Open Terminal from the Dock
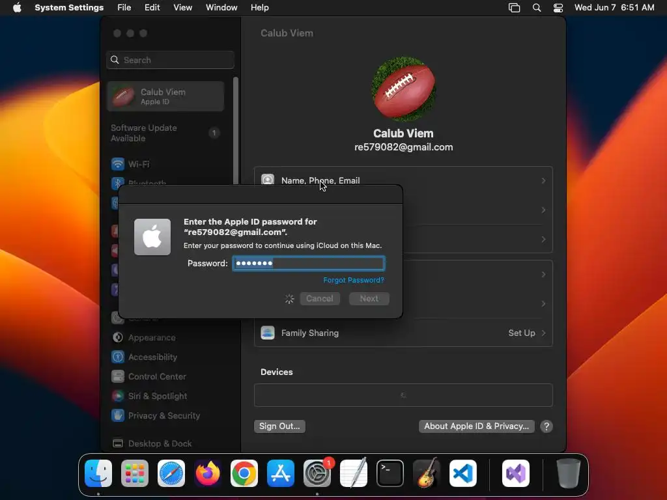 (390, 473)
